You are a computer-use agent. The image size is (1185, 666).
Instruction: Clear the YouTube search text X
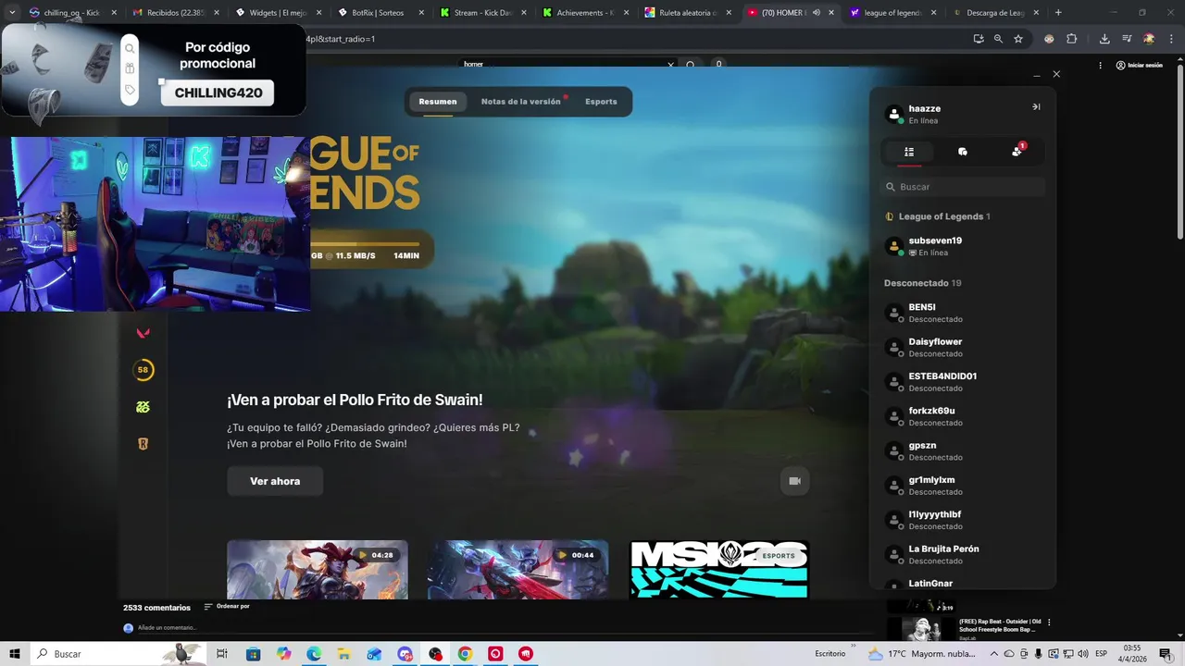[670, 65]
